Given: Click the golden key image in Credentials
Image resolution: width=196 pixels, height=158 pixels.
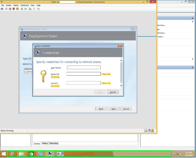Looking at the screenshot, I should 43,76.
